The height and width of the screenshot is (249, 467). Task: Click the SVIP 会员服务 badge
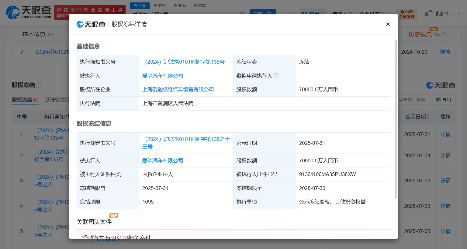(407, 14)
